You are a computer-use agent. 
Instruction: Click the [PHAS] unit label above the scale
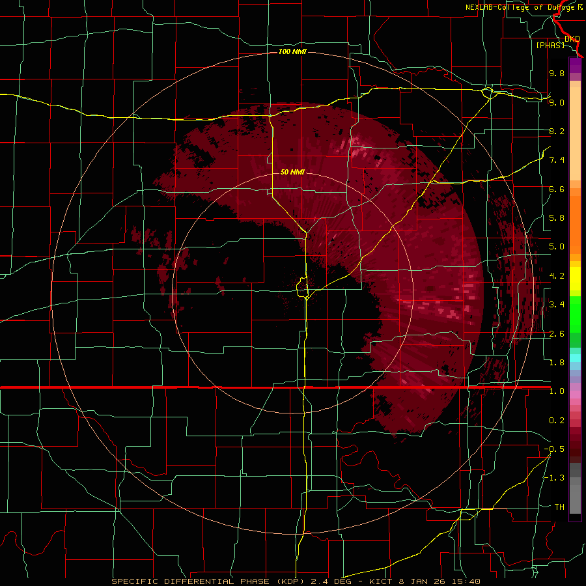550,45
